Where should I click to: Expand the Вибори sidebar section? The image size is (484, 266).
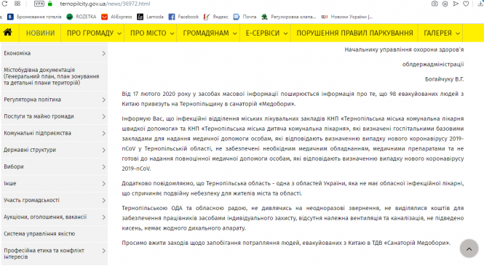point(55,166)
